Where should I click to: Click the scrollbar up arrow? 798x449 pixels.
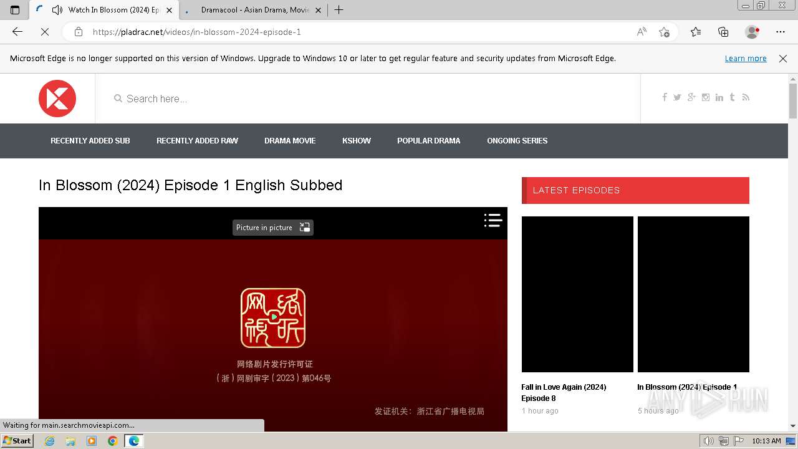[793, 79]
